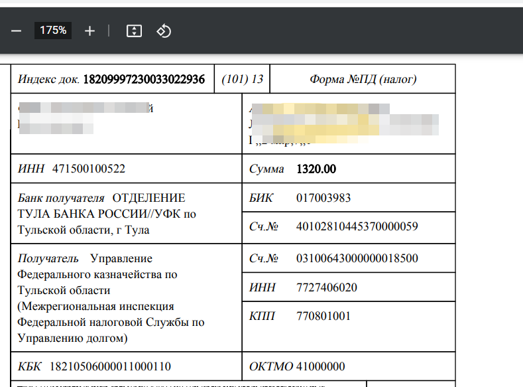Click the ОКТМО value 41000000

[x=321, y=366]
